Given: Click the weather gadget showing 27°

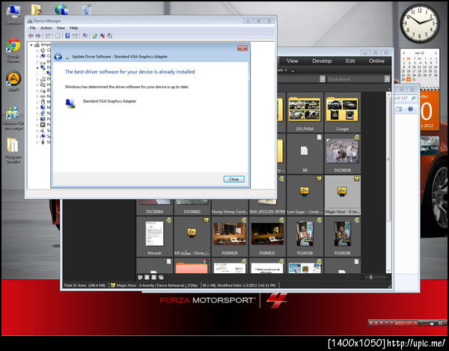Looking at the screenshot, I should [x=430, y=145].
